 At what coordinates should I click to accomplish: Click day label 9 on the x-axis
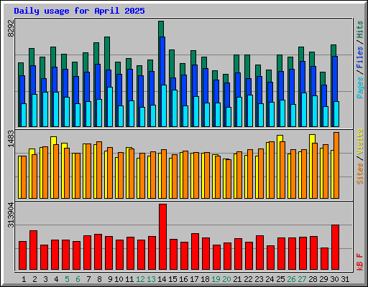[x=110, y=279]
